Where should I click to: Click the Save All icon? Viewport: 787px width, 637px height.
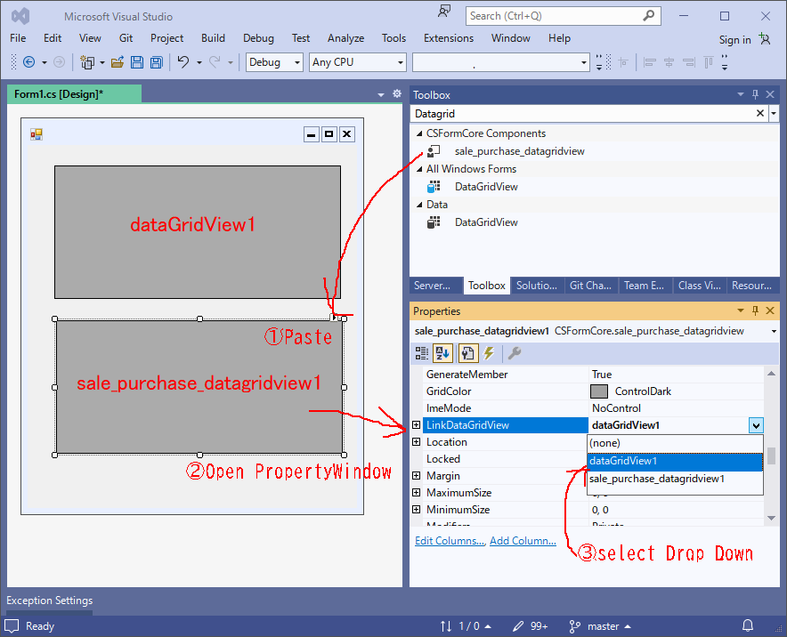coord(156,61)
